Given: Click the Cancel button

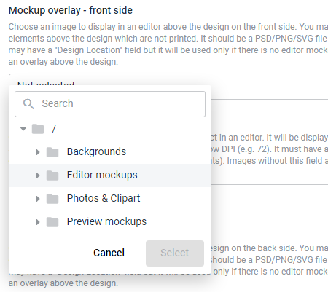Looking at the screenshot, I should pos(109,253).
